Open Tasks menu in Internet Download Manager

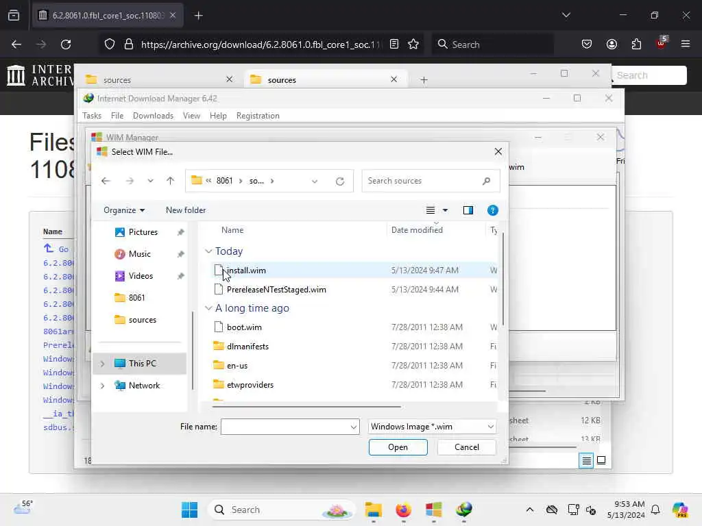pyautogui.click(x=92, y=115)
